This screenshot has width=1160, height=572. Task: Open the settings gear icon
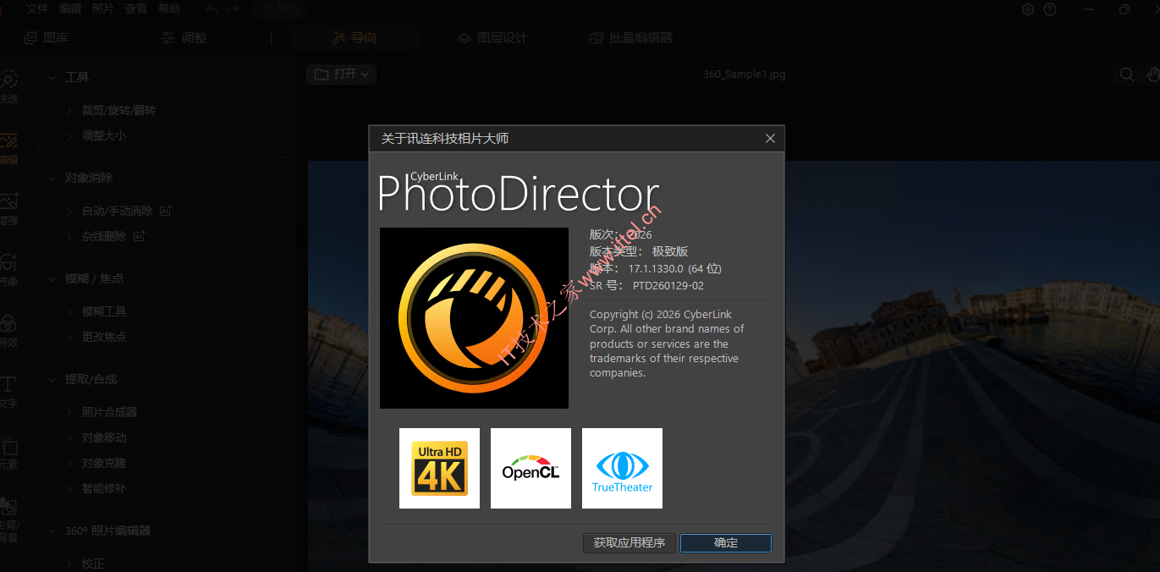click(1028, 9)
